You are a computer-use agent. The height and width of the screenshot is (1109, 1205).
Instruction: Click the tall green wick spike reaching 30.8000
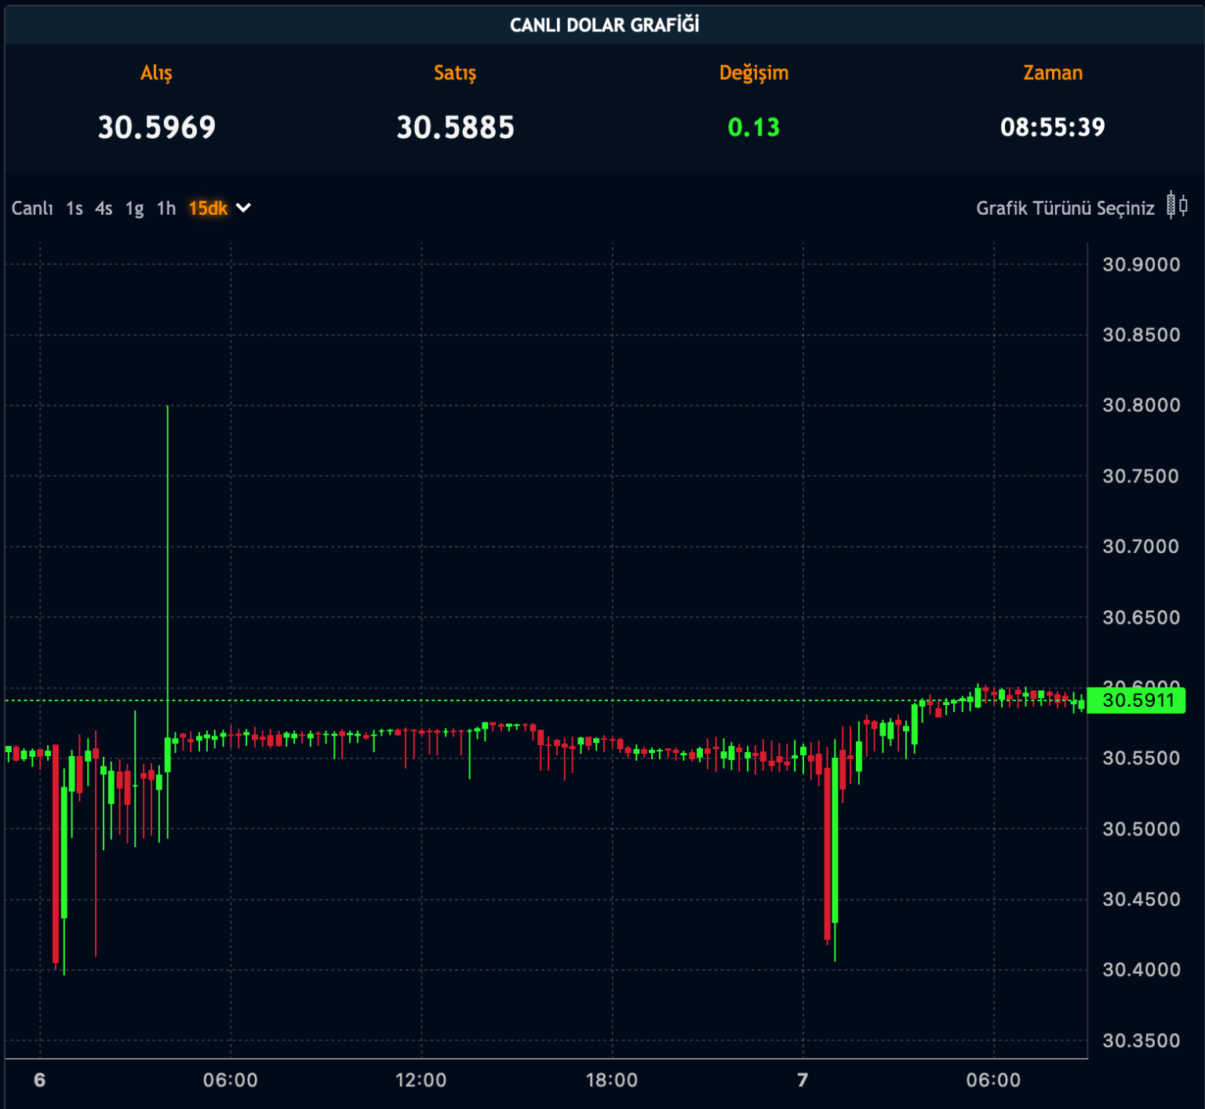pos(168,549)
